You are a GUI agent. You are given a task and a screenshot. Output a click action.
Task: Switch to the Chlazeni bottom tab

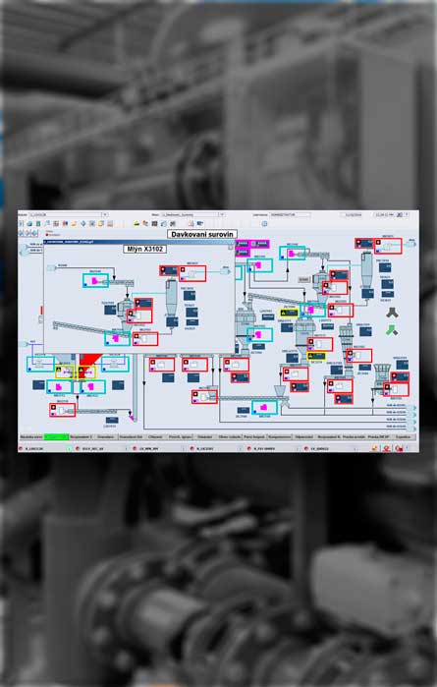pos(155,436)
